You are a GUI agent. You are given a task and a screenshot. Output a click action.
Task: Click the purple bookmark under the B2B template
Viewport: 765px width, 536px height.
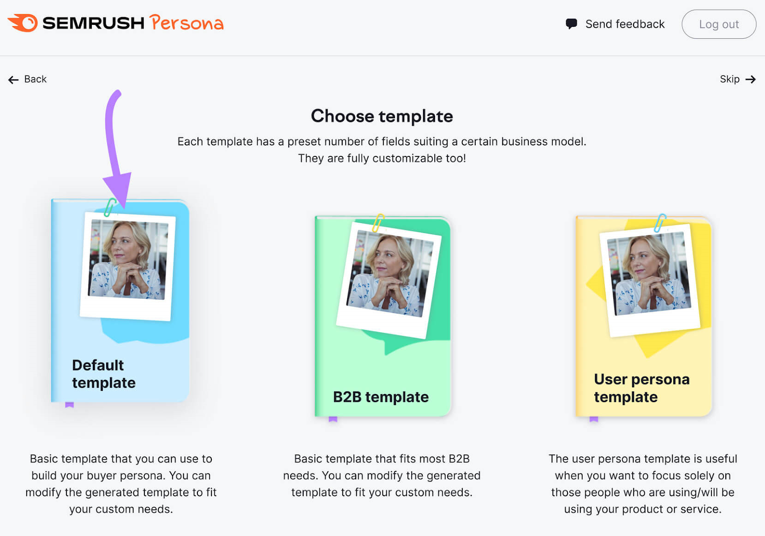333,419
